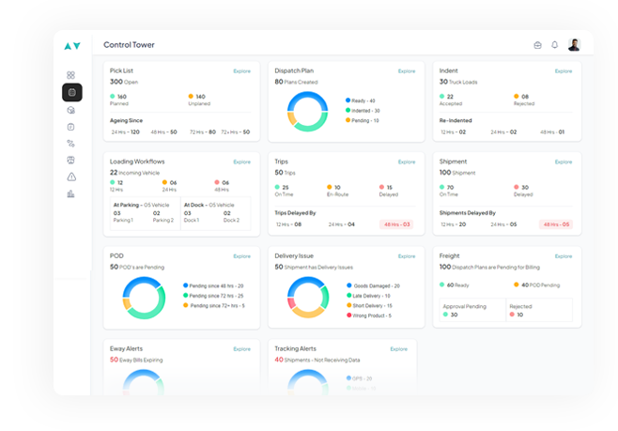618x431 pixels.
Task: Open the notification bell in the header
Action: pos(554,45)
